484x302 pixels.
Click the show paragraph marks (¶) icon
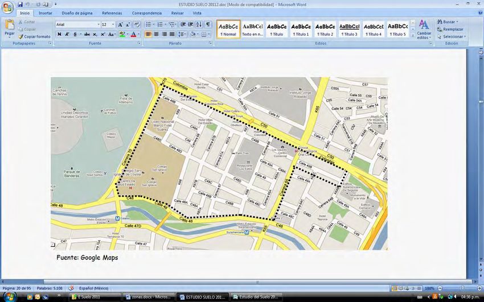(208, 24)
